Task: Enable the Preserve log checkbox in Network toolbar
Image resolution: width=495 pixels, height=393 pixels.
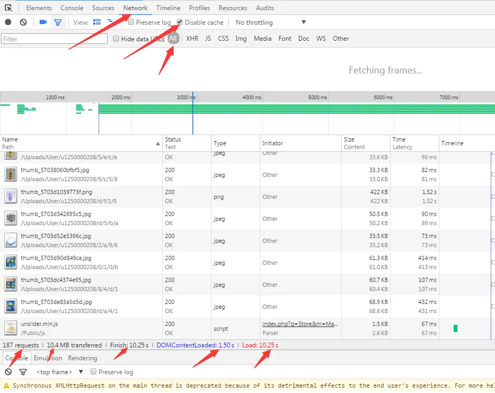Action: pos(131,22)
